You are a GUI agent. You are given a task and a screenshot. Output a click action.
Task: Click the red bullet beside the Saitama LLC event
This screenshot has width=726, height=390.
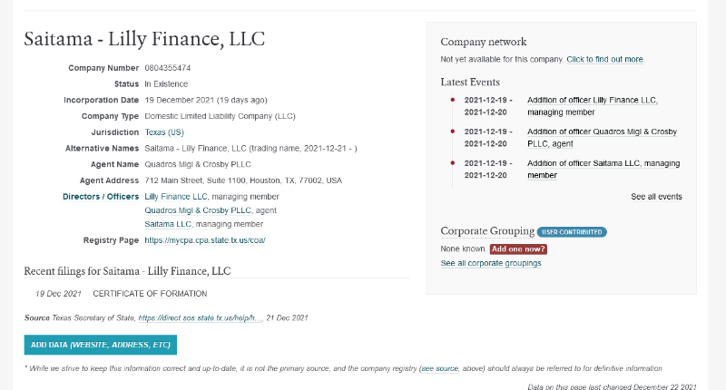pyautogui.click(x=452, y=163)
